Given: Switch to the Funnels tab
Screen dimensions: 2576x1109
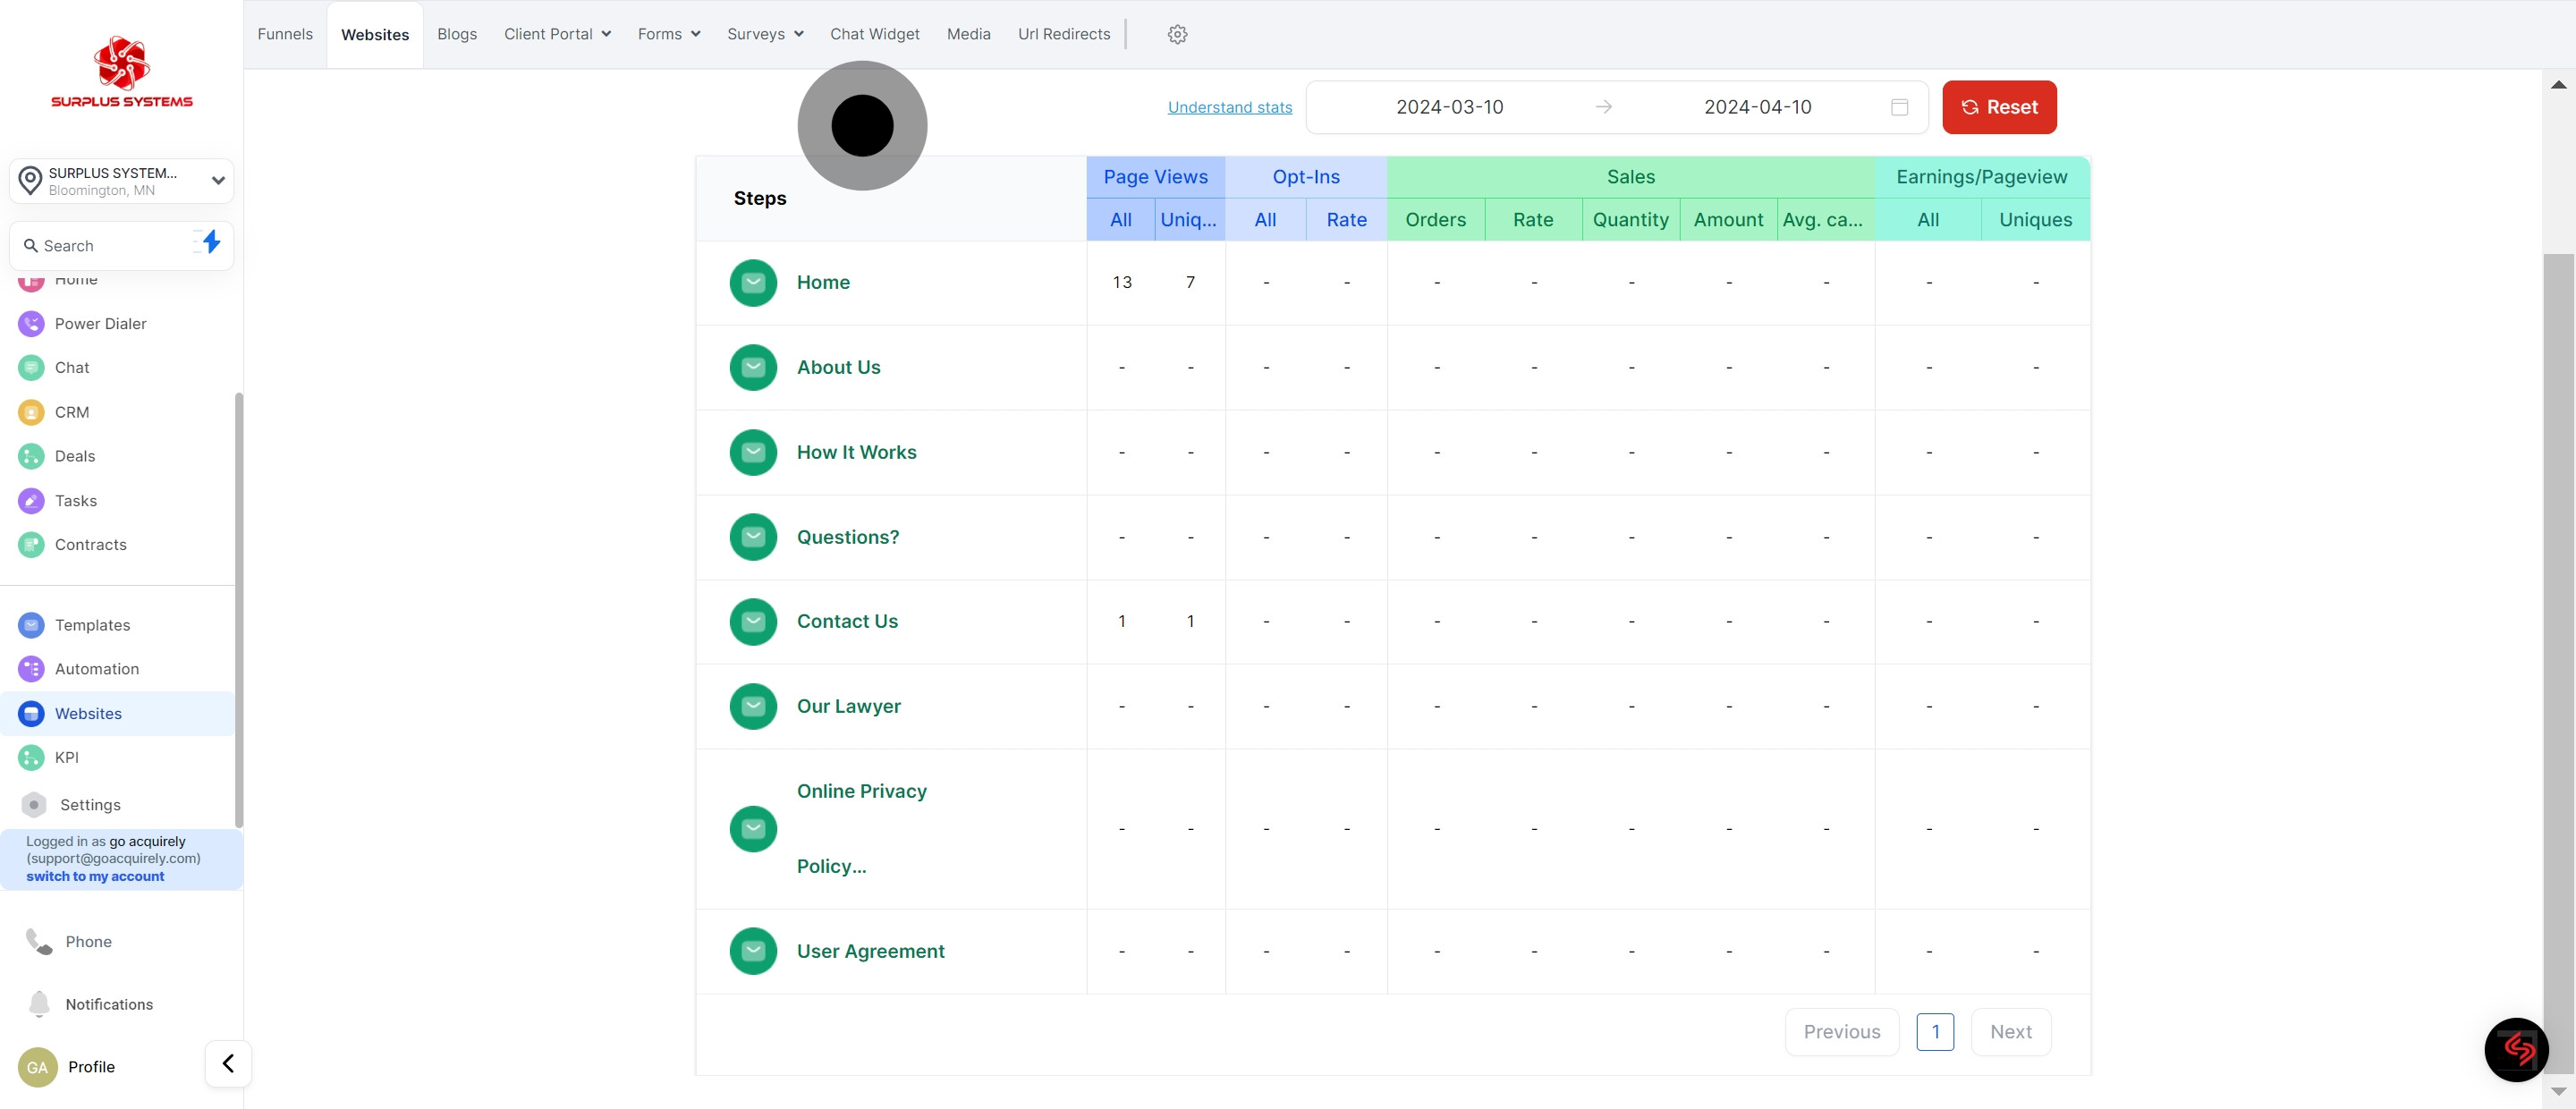Looking at the screenshot, I should (x=285, y=34).
